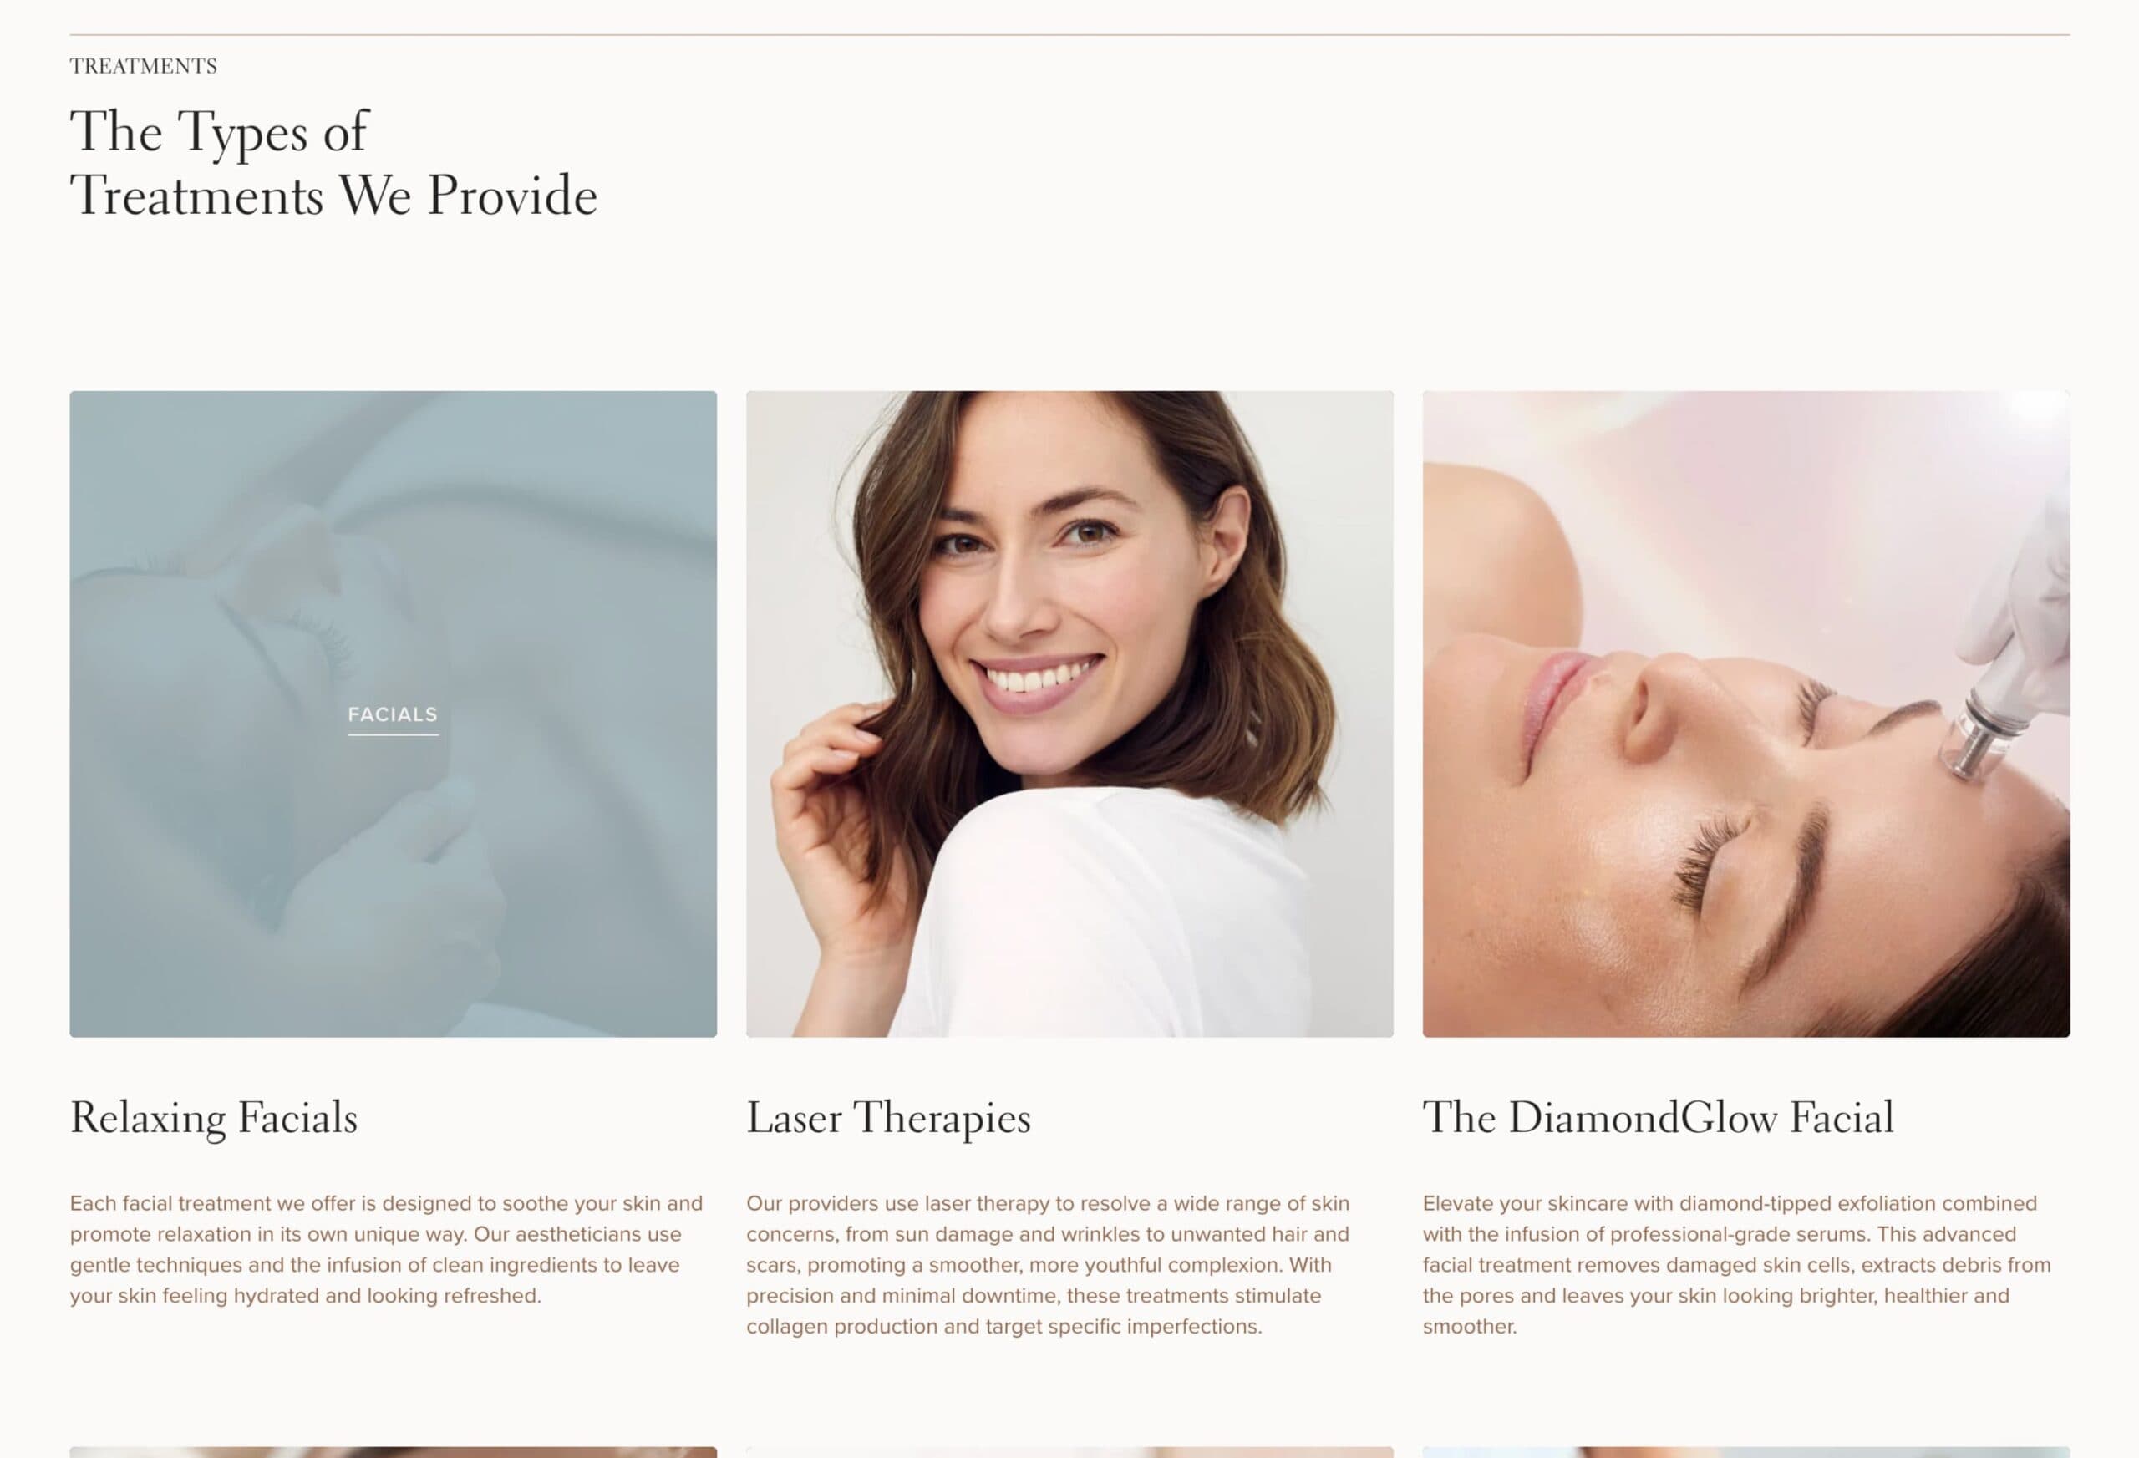Open the DiamondGlow Facial treatment photo
Screen dimensions: 2139x1458
(1746, 714)
